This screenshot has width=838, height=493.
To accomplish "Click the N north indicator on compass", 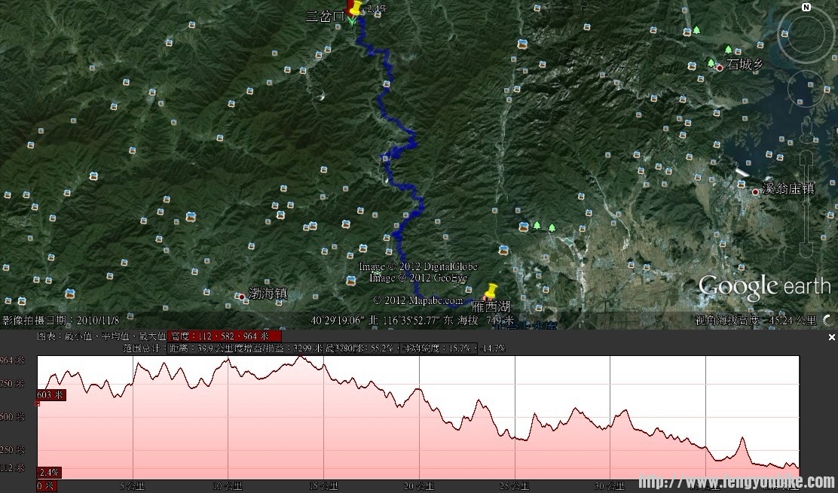I will pos(806,8).
